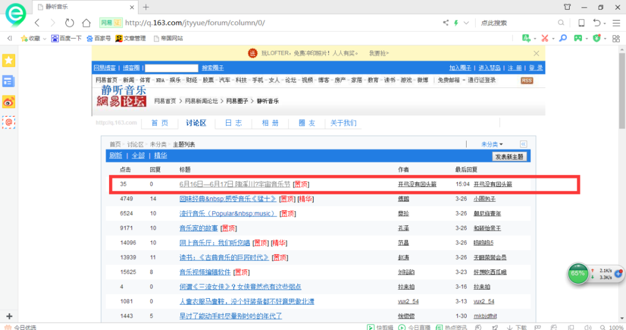Open the mail @ sidebar icon
626x330 pixels.
[x=8, y=122]
